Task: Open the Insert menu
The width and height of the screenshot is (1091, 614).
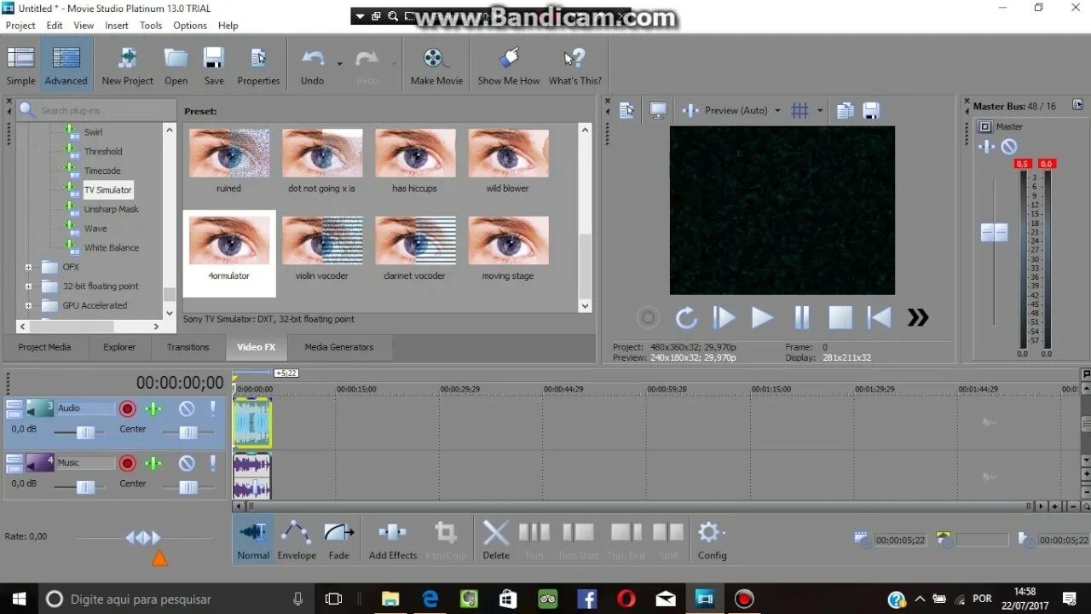Action: (x=117, y=26)
